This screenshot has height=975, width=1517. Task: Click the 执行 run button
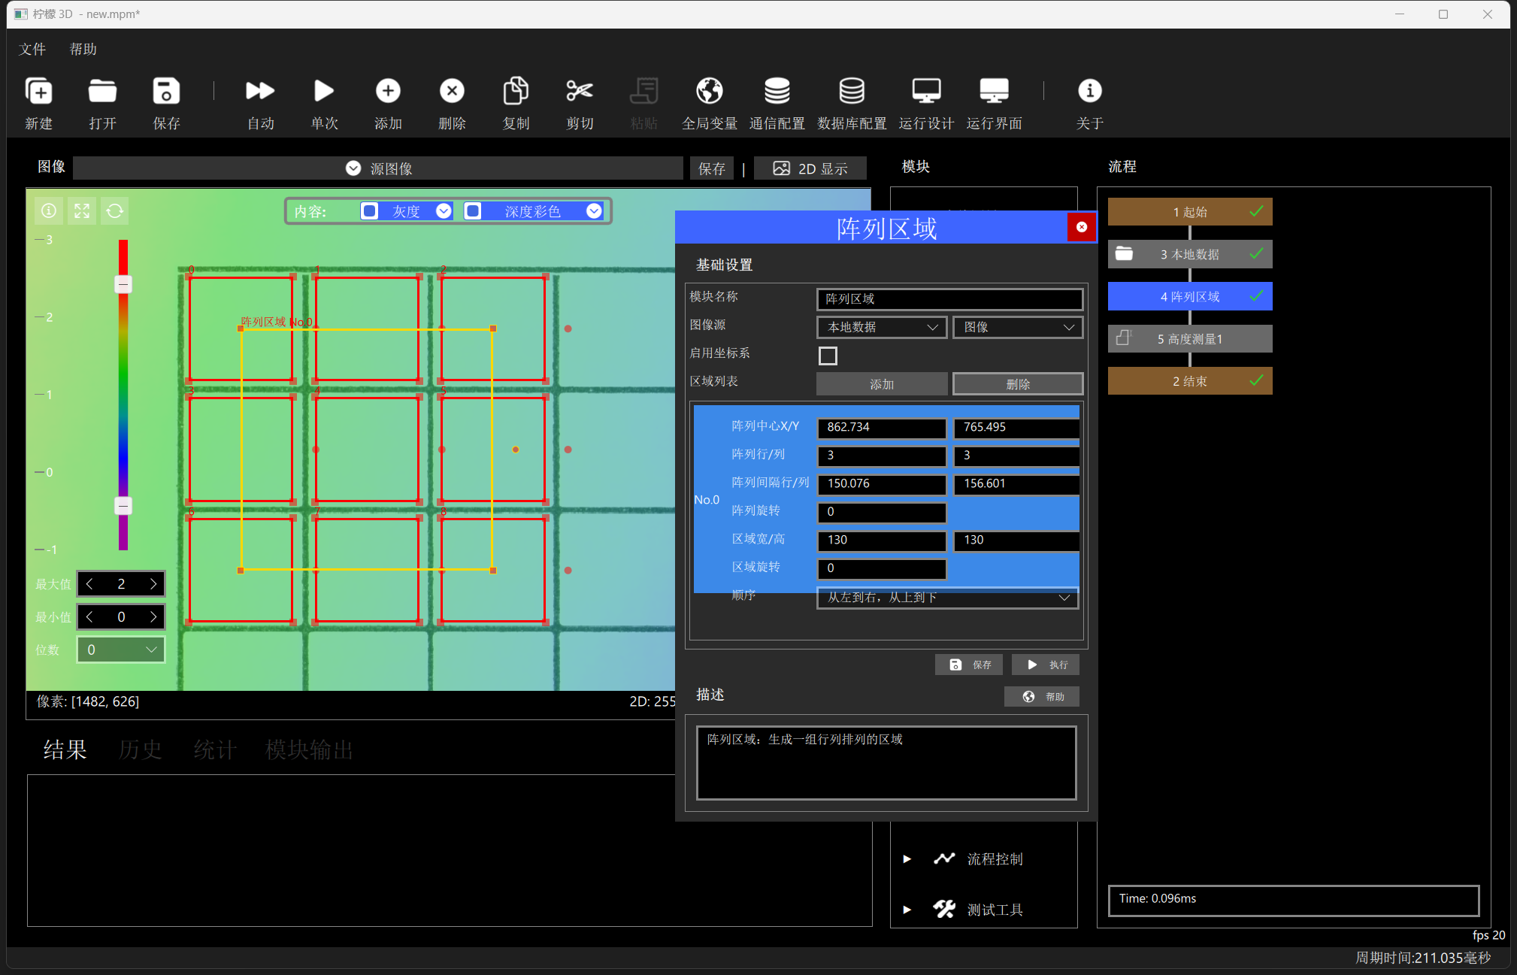point(1046,665)
